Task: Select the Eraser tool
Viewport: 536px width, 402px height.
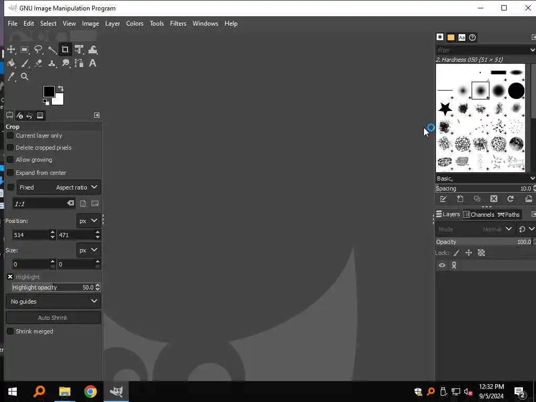Action: (x=38, y=63)
